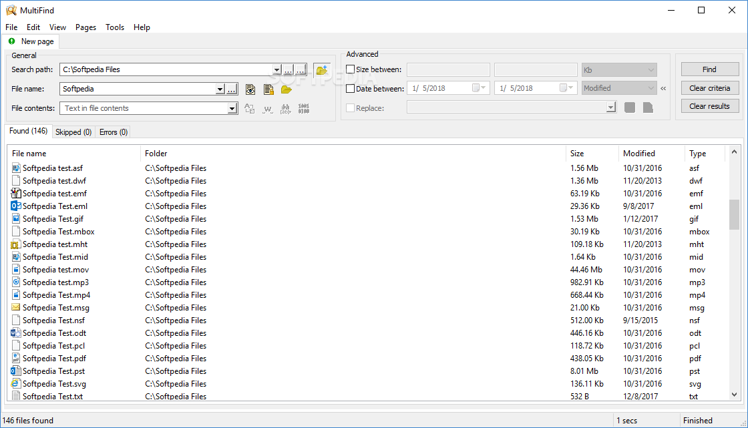Click the gray document icon beside Replace
748x428 pixels.
click(648, 108)
